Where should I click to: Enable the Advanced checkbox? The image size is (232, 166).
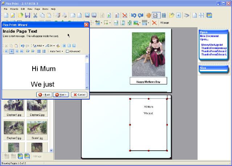[x=67, y=51]
